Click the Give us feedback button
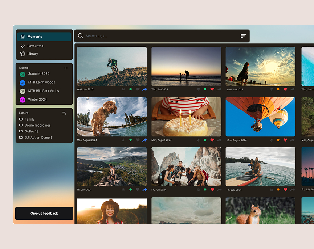The image size is (314, 249). (x=44, y=214)
